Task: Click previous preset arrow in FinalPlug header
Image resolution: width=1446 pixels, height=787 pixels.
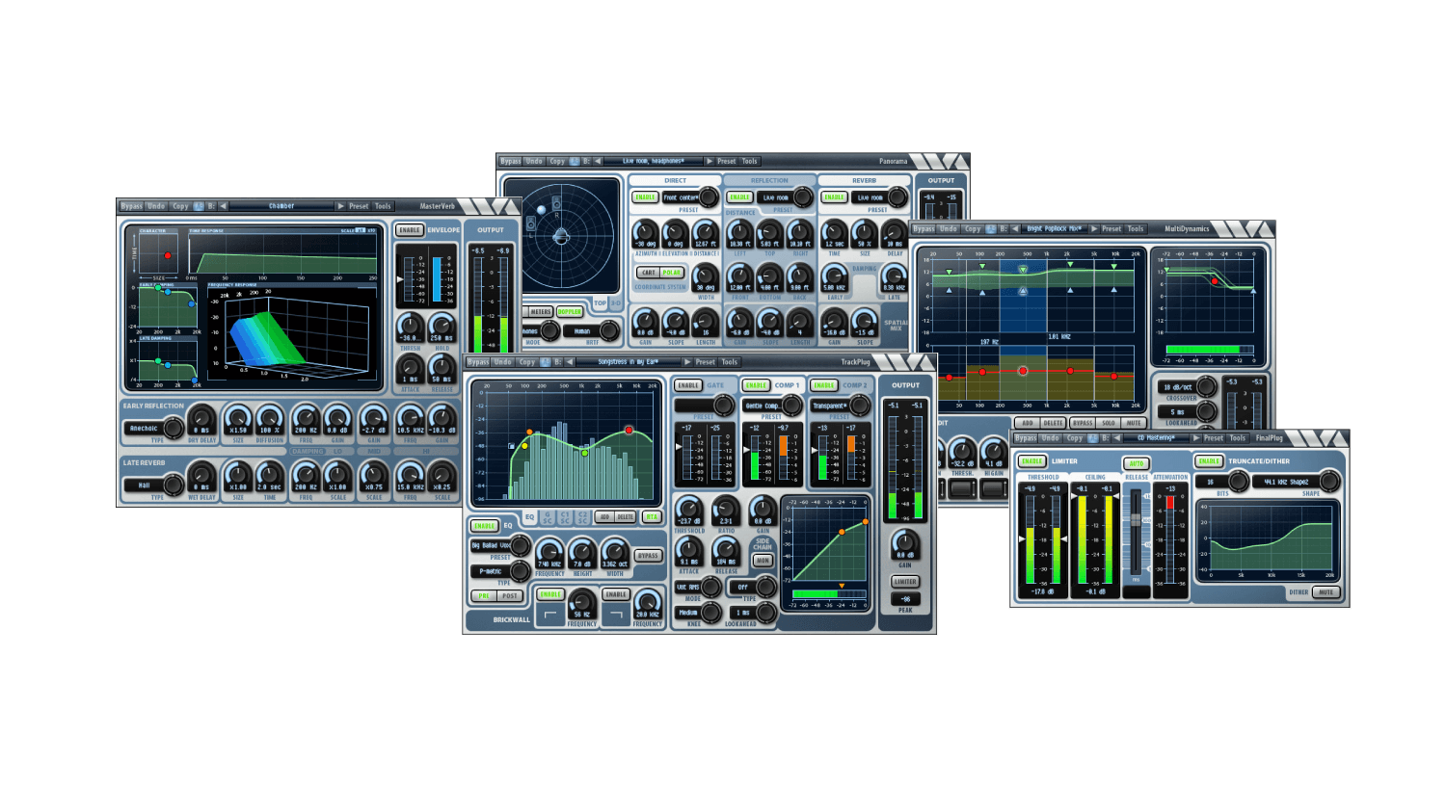Action: point(1117,438)
